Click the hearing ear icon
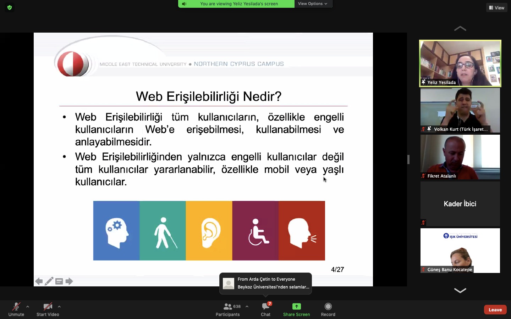511x319 pixels. [209, 231]
